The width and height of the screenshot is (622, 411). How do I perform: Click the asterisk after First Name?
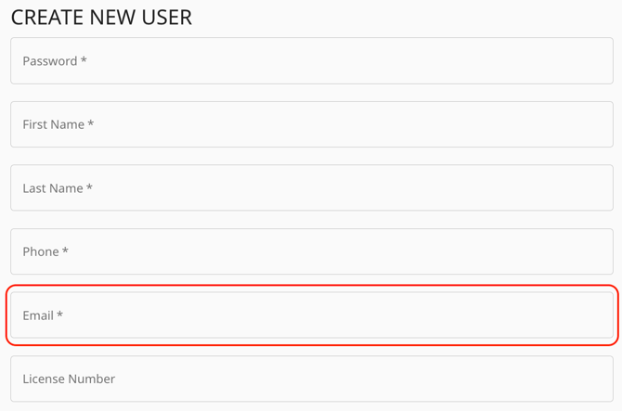click(x=91, y=124)
